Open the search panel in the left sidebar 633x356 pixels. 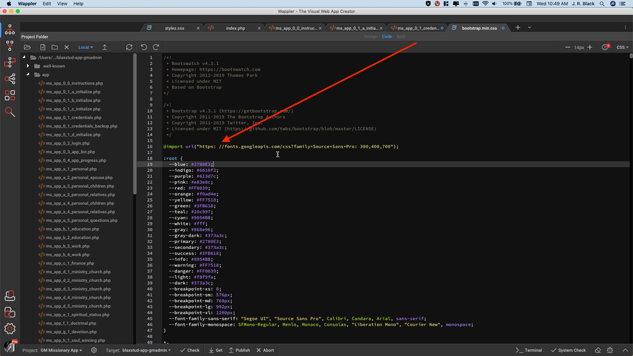[x=10, y=112]
